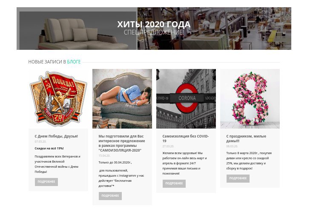Click 'Подробнее' under March 8 post

[238, 178]
